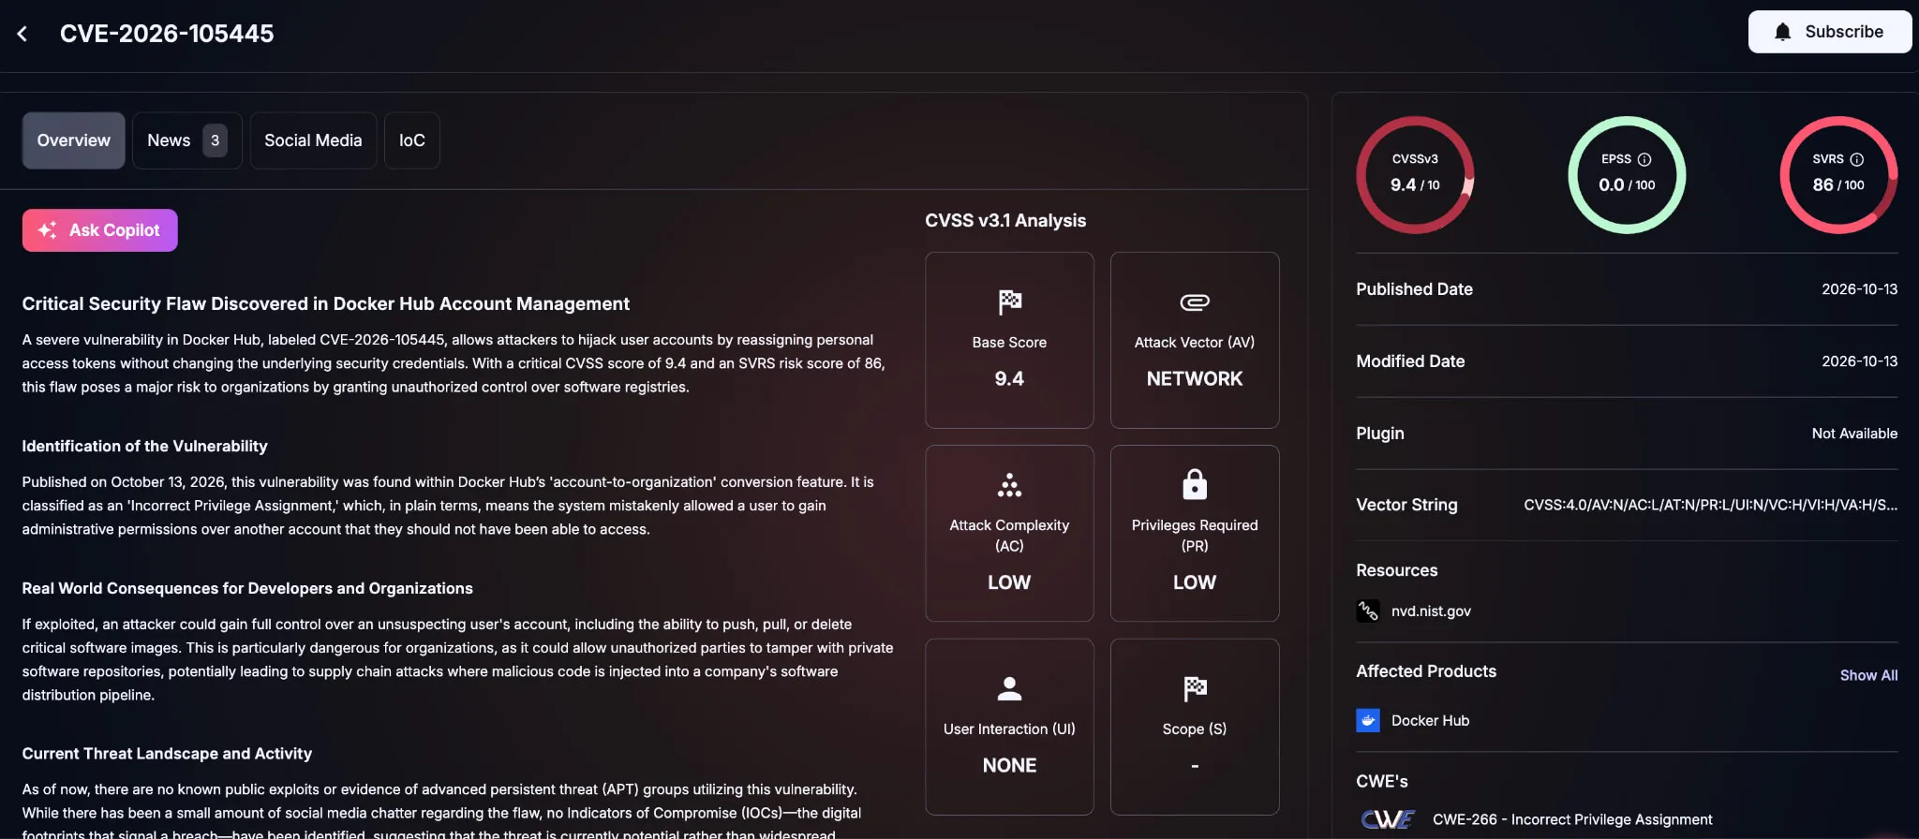The image size is (1919, 839).
Task: Click the bell icon in Subscribe button
Action: tap(1782, 32)
